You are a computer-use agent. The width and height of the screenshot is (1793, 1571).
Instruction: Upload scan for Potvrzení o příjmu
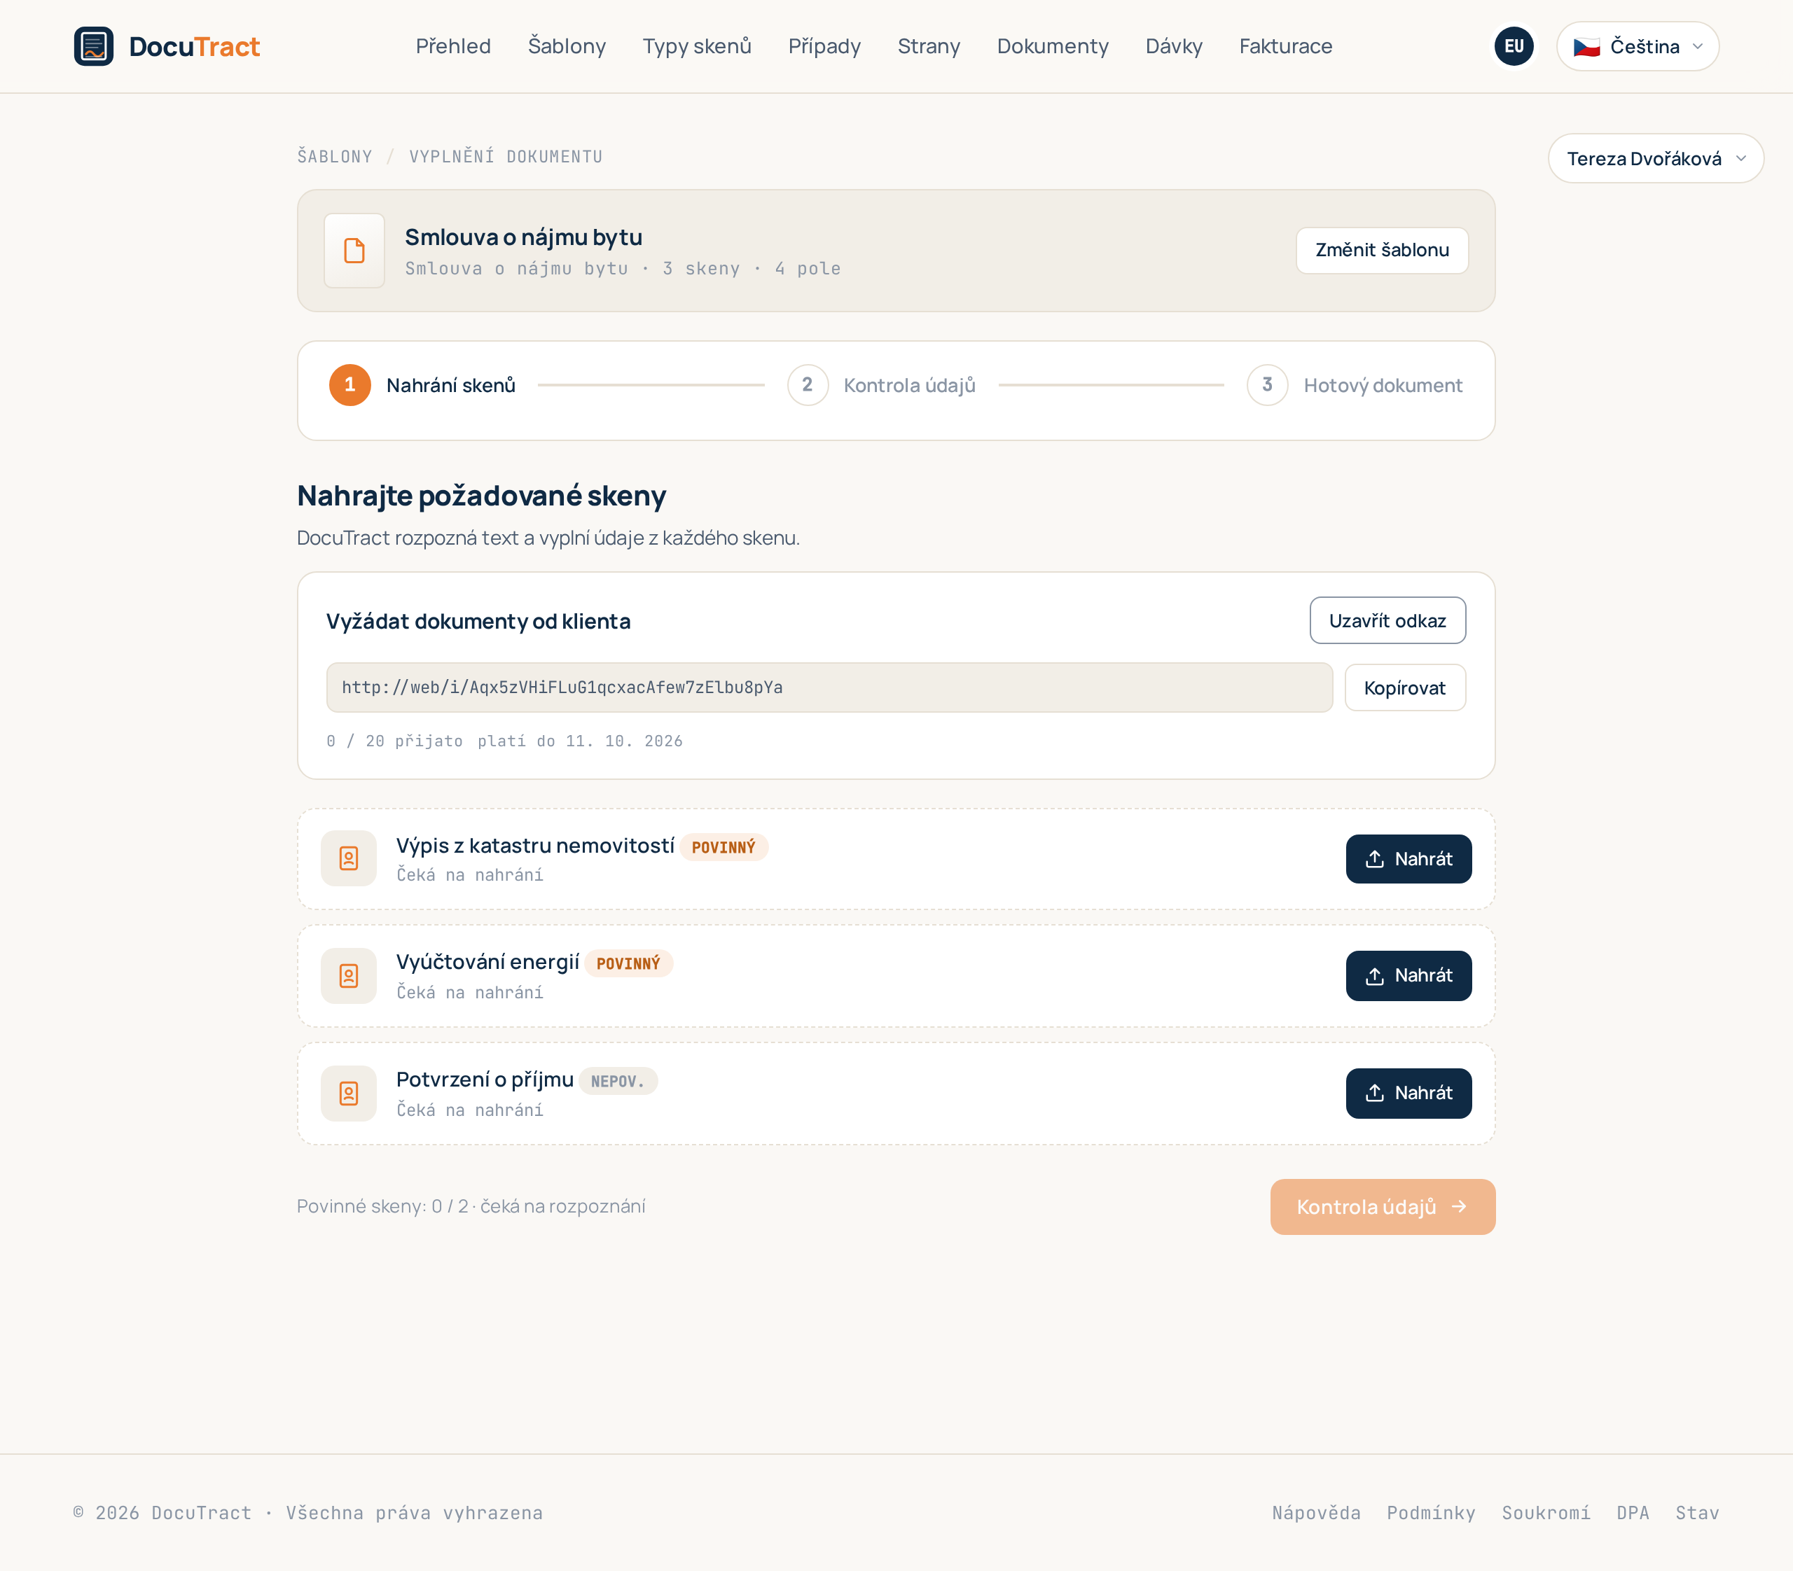pyautogui.click(x=1408, y=1094)
